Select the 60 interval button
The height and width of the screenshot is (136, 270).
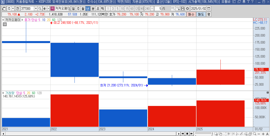tap(132, 9)
